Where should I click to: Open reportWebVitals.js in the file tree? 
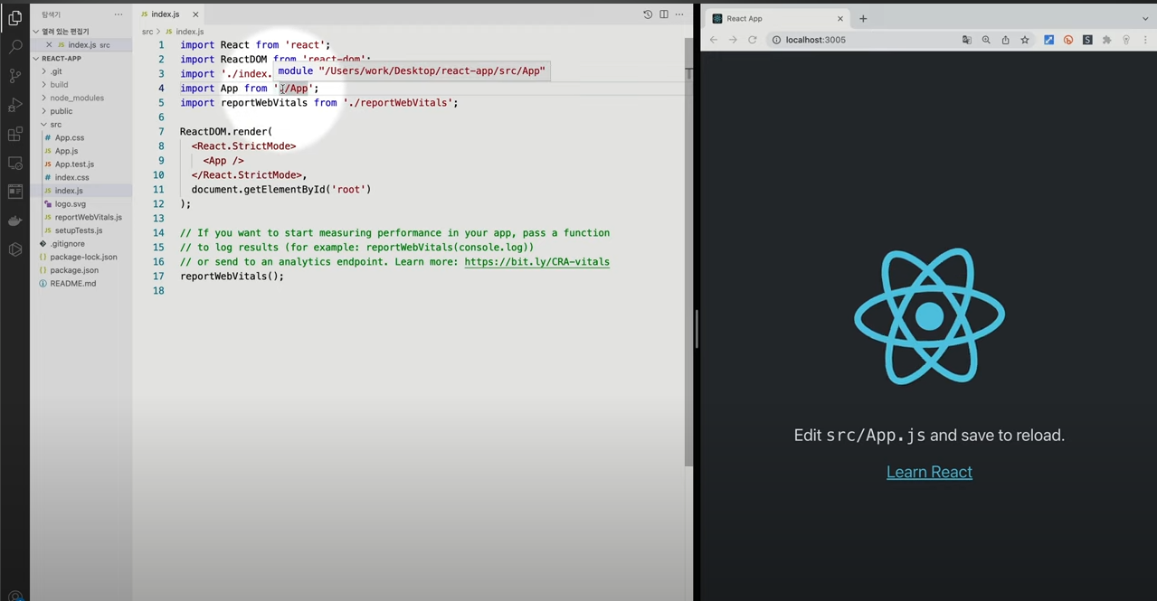88,217
